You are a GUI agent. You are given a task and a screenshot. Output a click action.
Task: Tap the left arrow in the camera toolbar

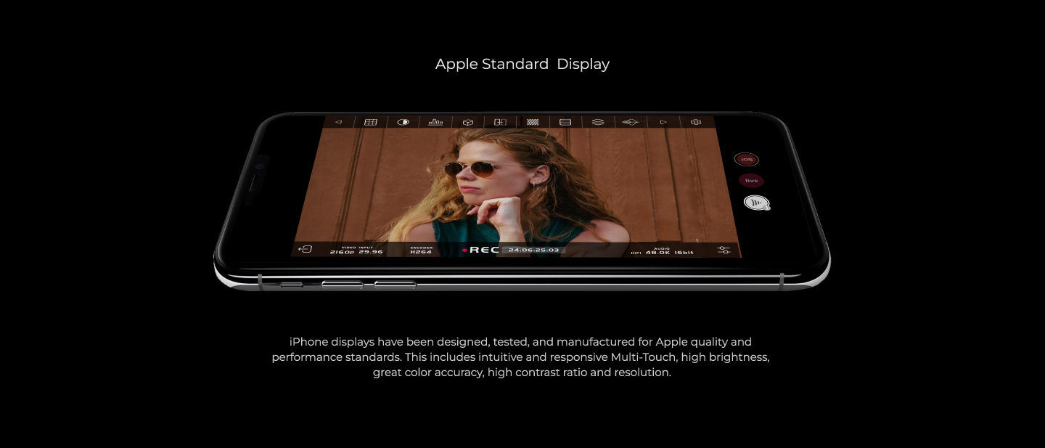tap(338, 122)
